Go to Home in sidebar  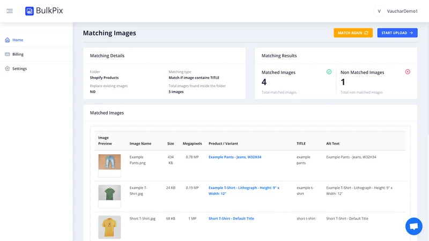point(18,40)
